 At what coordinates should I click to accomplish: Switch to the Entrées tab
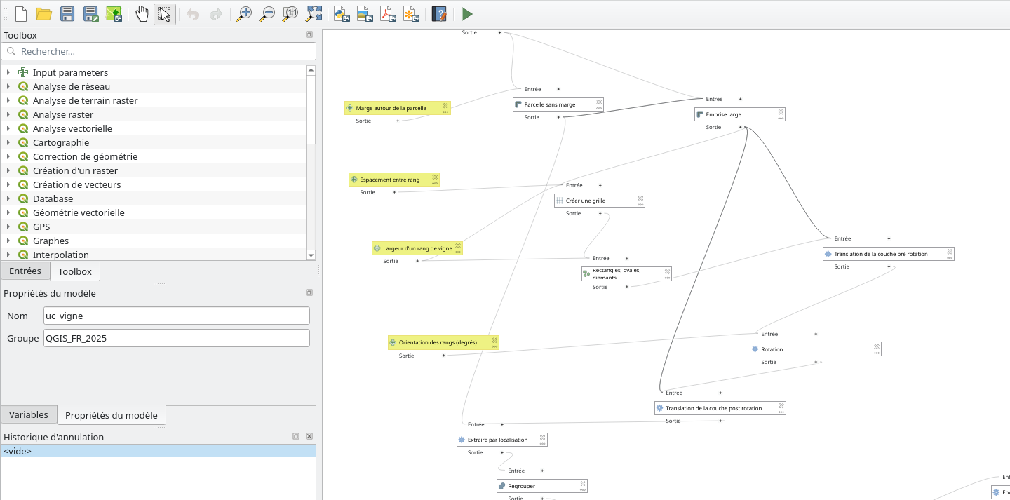(25, 271)
